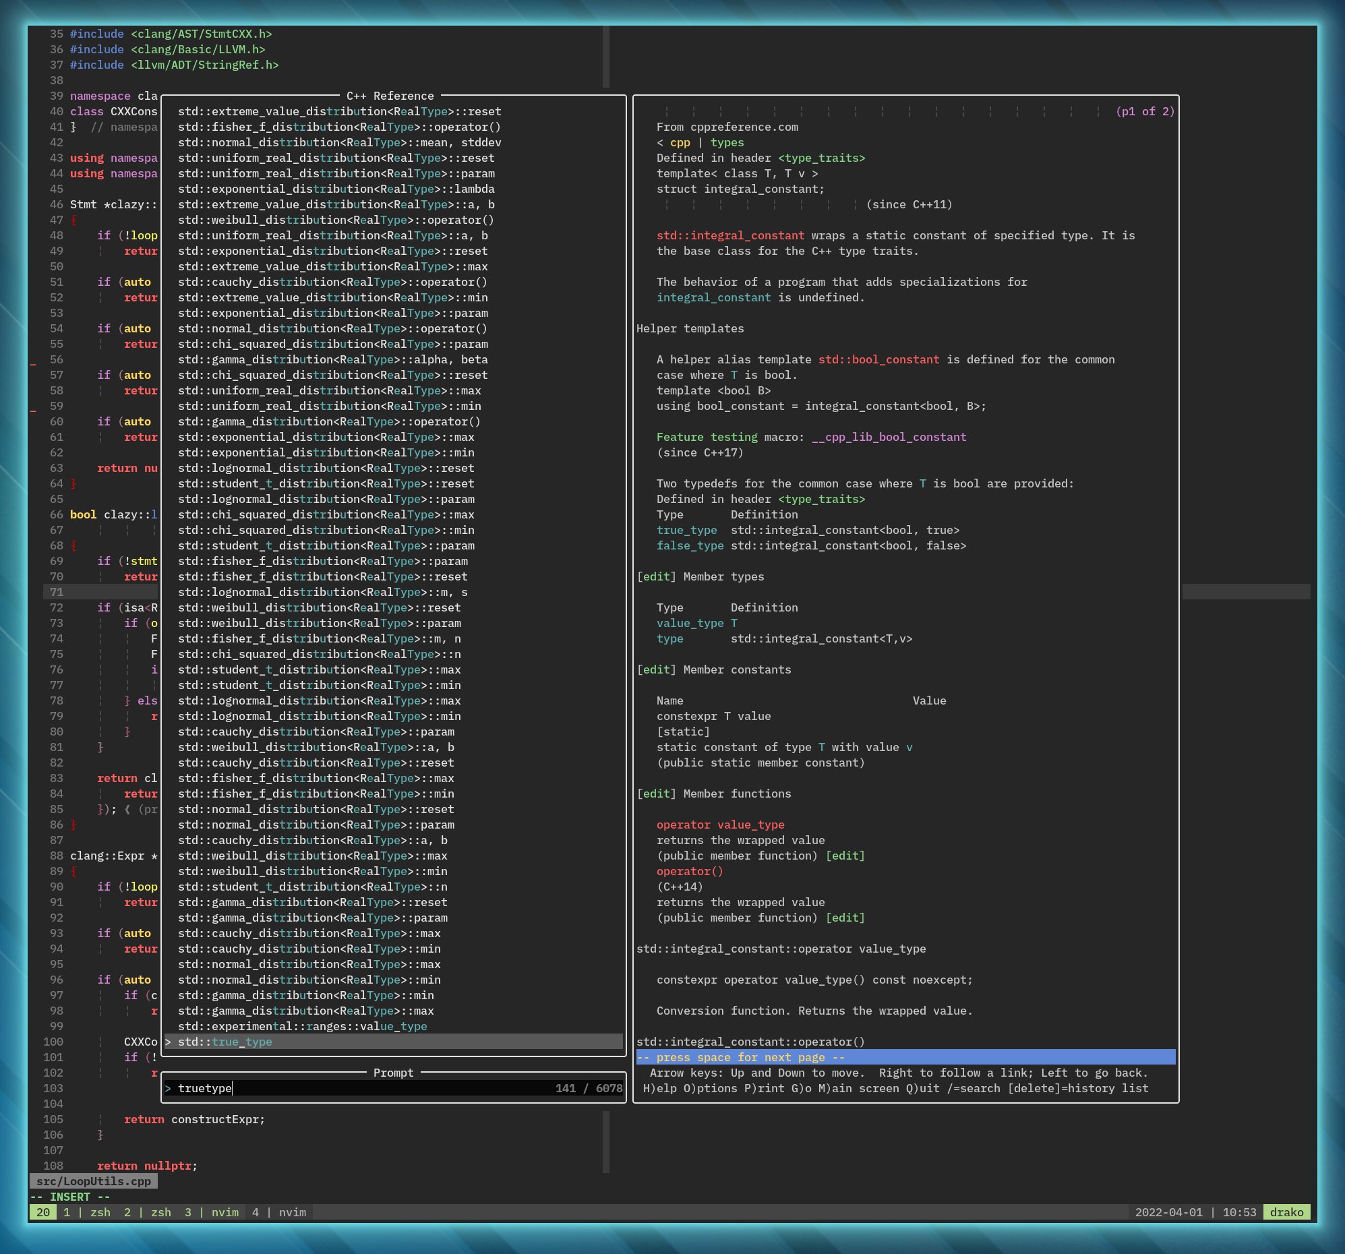Viewport: 1345px width, 1254px height.
Task: Click the Prompt input field containing truetype
Action: click(393, 1088)
